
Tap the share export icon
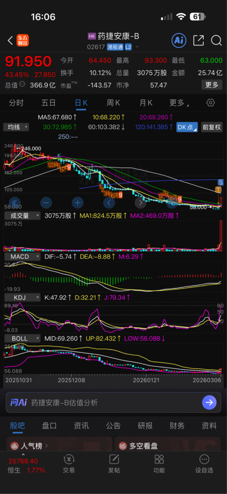pyautogui.click(x=198, y=40)
